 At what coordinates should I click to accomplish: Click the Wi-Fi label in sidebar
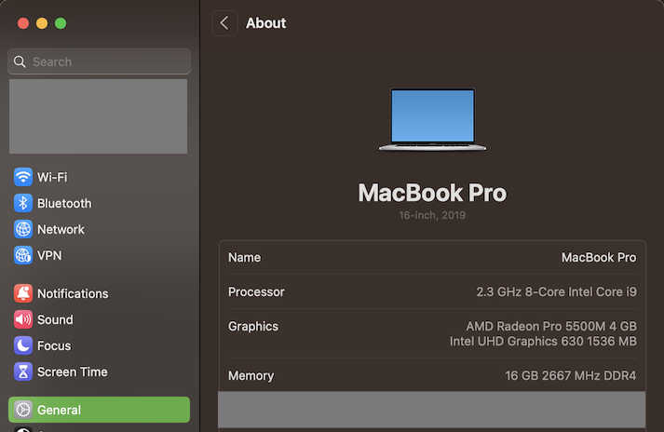click(x=52, y=177)
